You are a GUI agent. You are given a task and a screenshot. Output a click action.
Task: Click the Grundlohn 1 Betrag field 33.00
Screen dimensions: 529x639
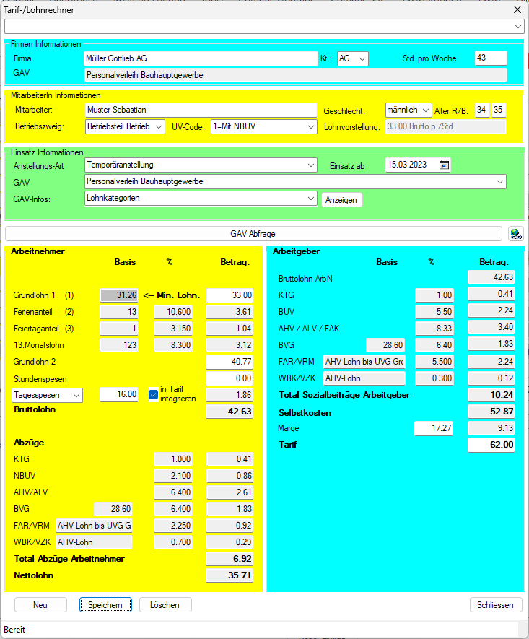(x=230, y=295)
